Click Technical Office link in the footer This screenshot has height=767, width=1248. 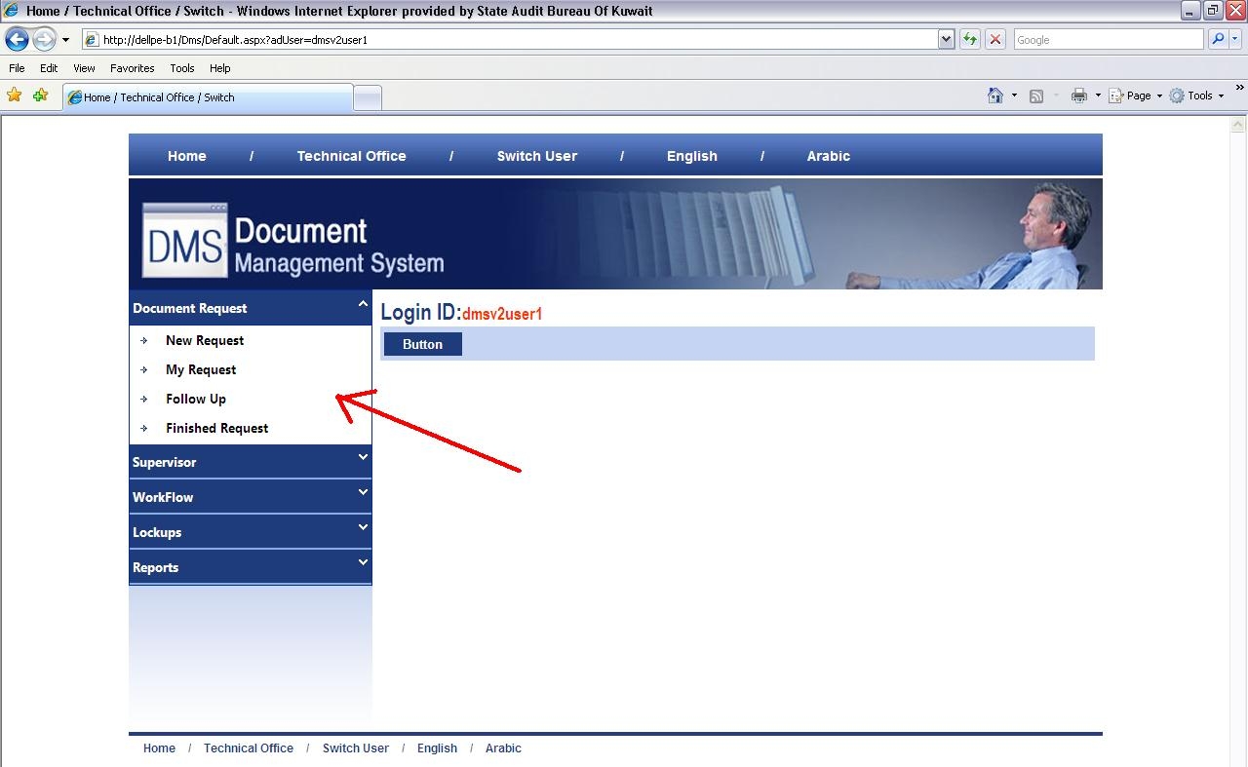point(249,748)
